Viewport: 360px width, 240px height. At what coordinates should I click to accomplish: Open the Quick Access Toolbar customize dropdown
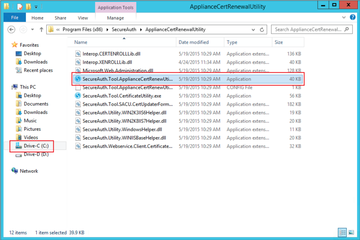tap(36, 7)
